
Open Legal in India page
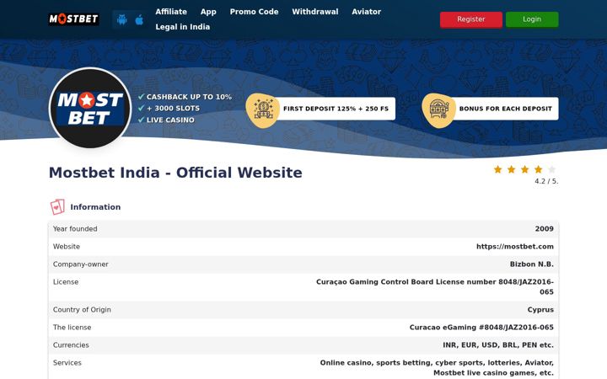(x=183, y=27)
